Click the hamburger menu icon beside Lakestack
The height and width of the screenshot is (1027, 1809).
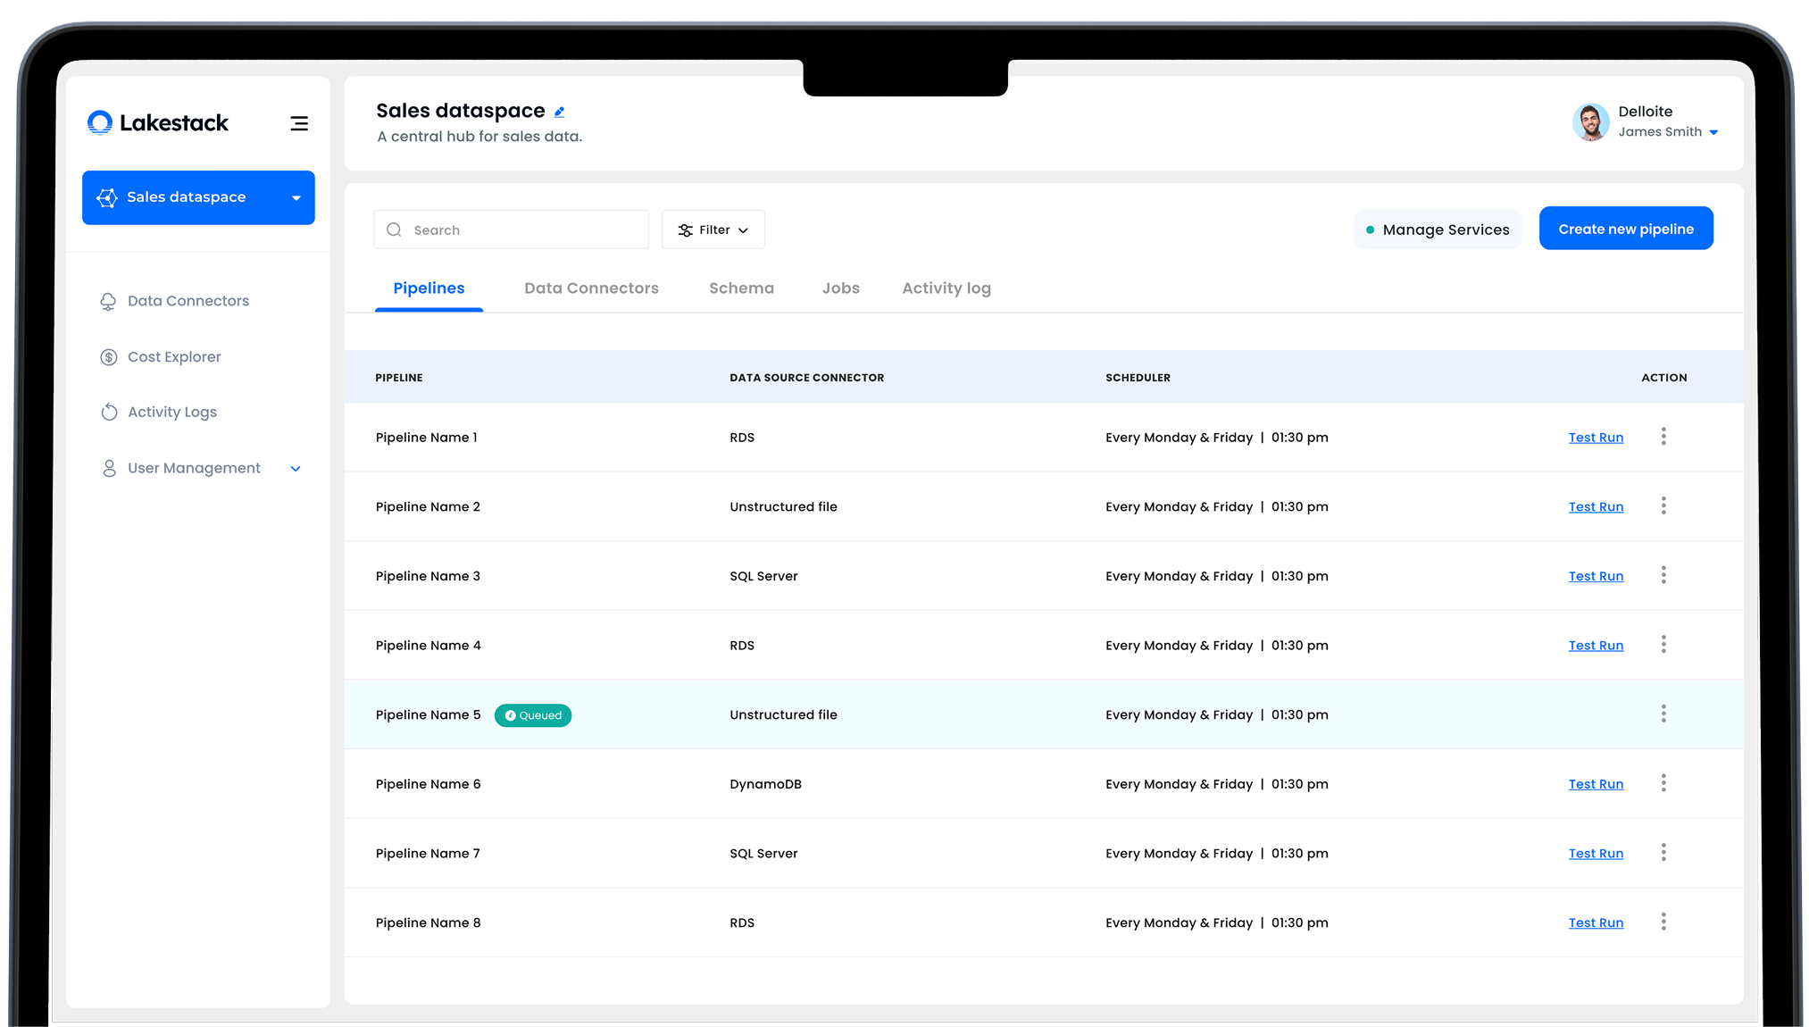point(299,123)
